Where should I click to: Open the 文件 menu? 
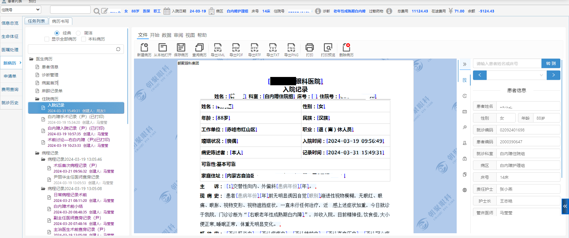(x=143, y=35)
